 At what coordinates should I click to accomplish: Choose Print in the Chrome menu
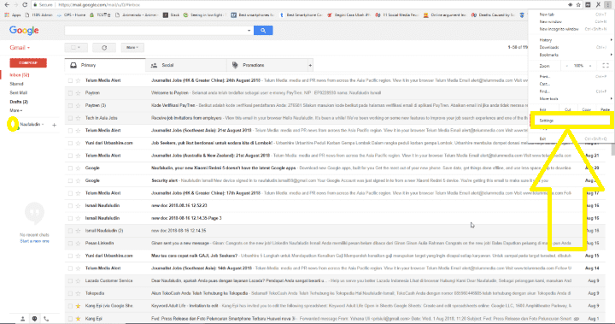(x=571, y=77)
